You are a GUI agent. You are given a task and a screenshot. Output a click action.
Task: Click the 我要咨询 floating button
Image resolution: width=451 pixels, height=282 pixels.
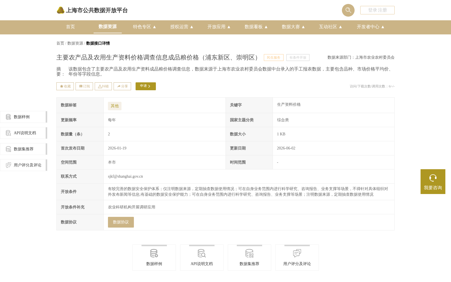[433, 182]
